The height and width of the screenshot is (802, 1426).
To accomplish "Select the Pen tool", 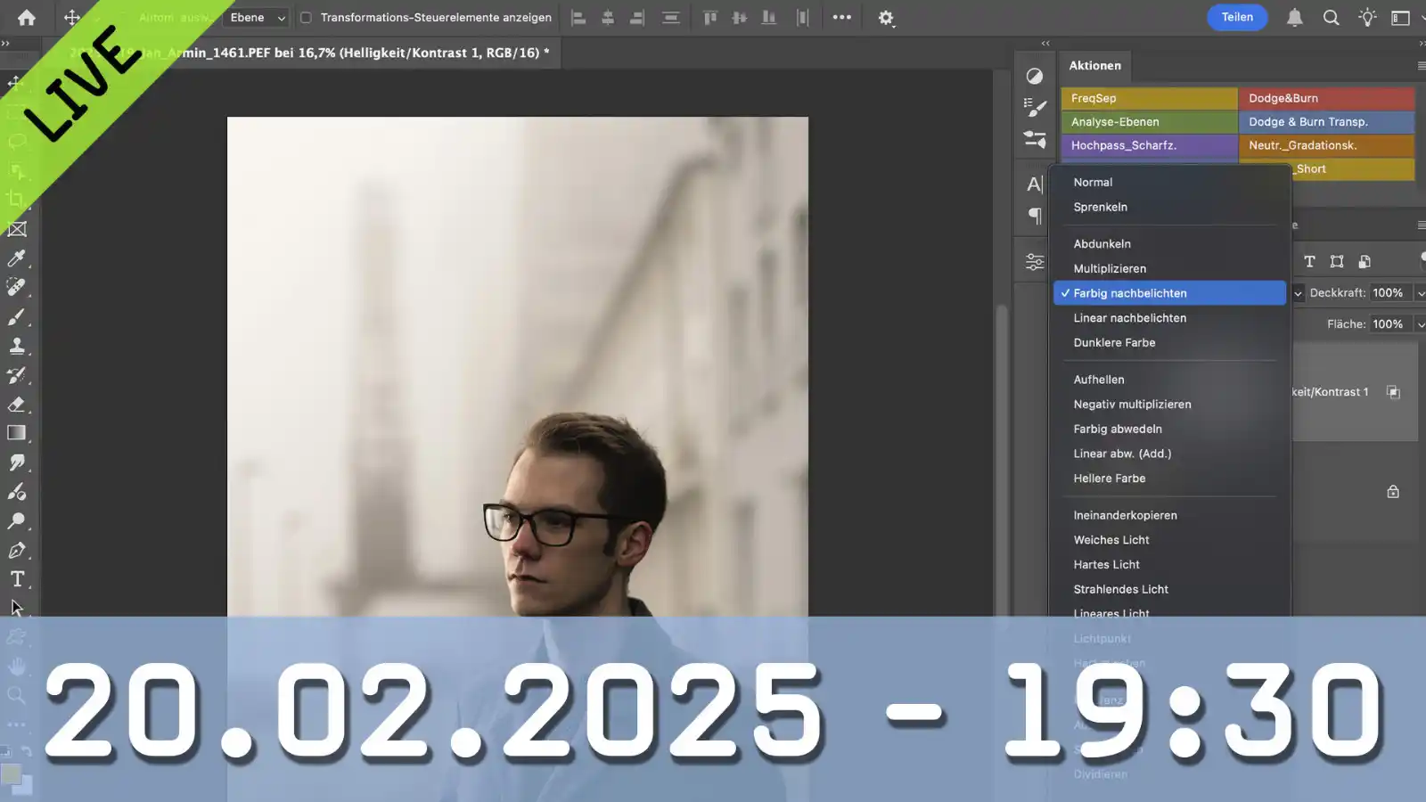I will [x=17, y=550].
